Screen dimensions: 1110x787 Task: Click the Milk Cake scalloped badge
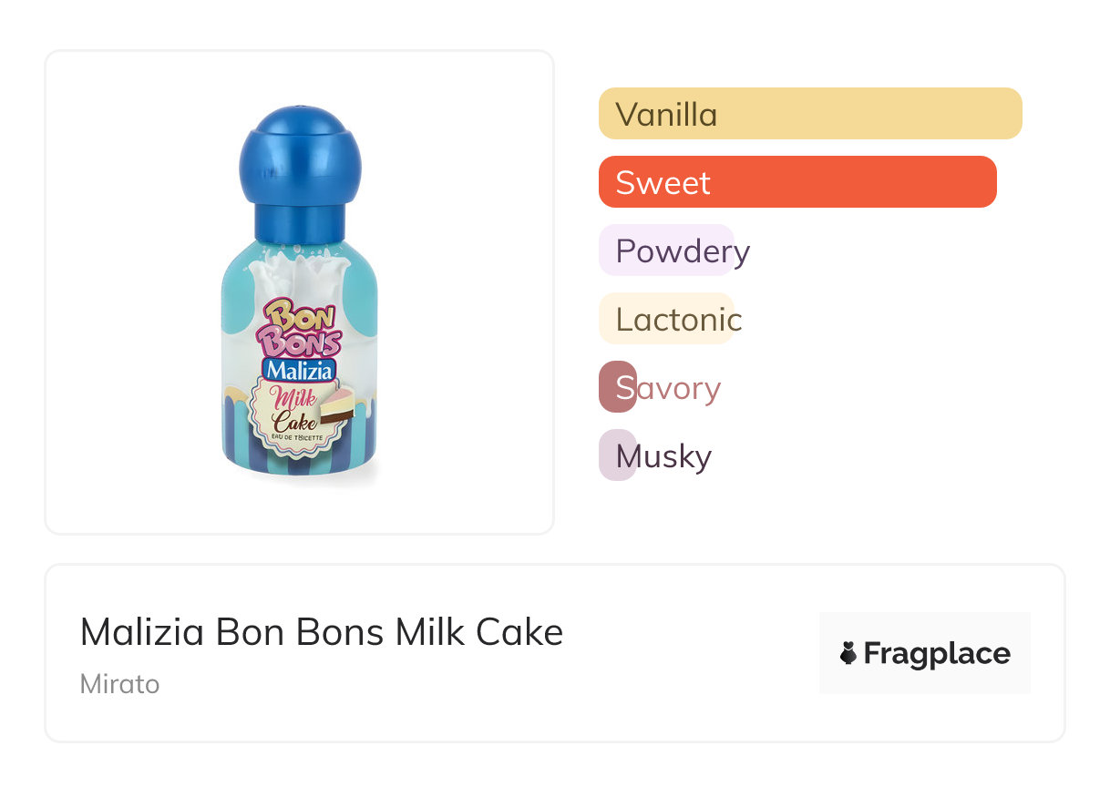[290, 411]
